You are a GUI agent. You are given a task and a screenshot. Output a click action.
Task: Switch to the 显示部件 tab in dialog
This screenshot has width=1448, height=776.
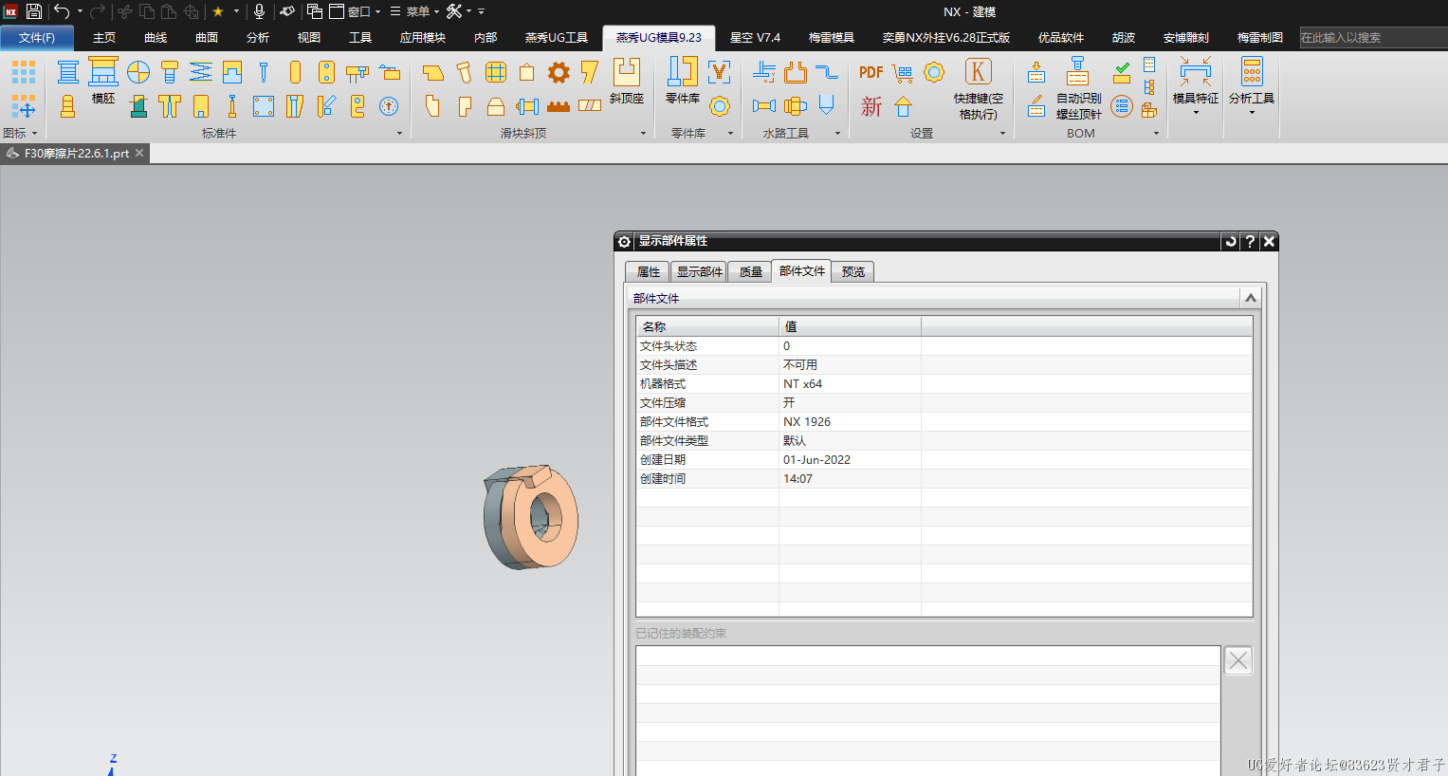point(699,272)
